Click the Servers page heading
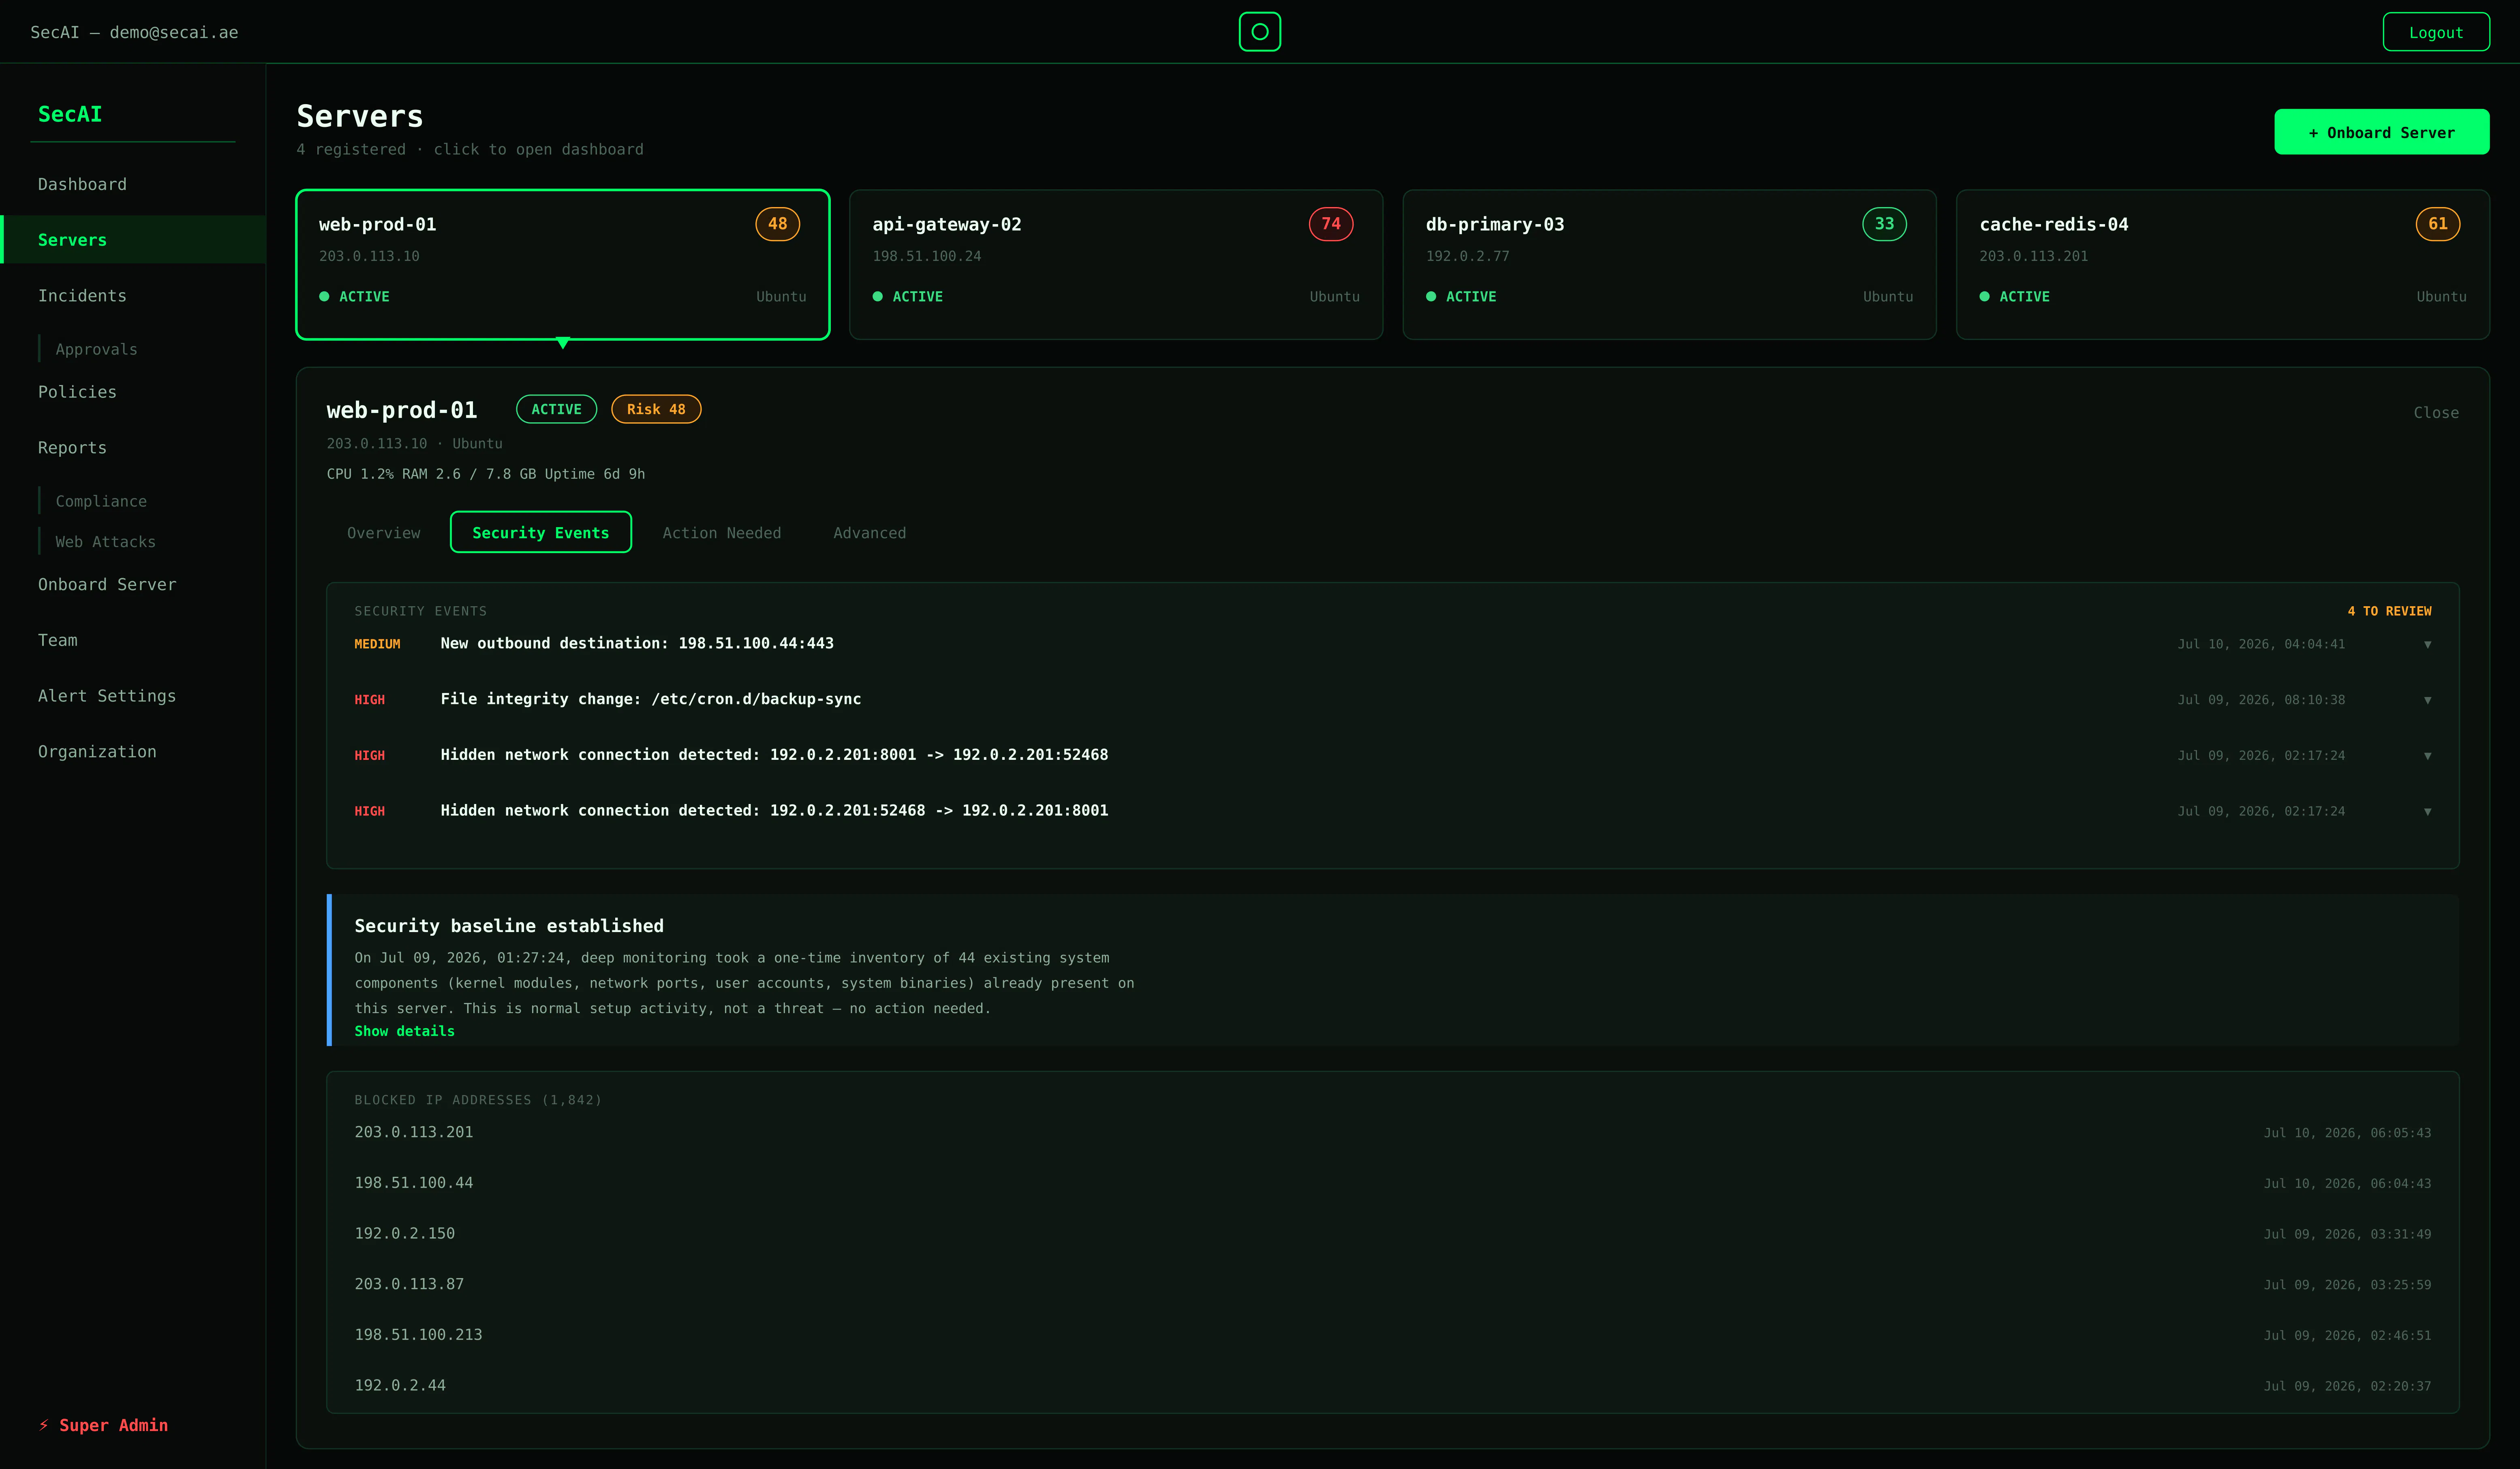This screenshot has width=2520, height=1469. point(360,116)
